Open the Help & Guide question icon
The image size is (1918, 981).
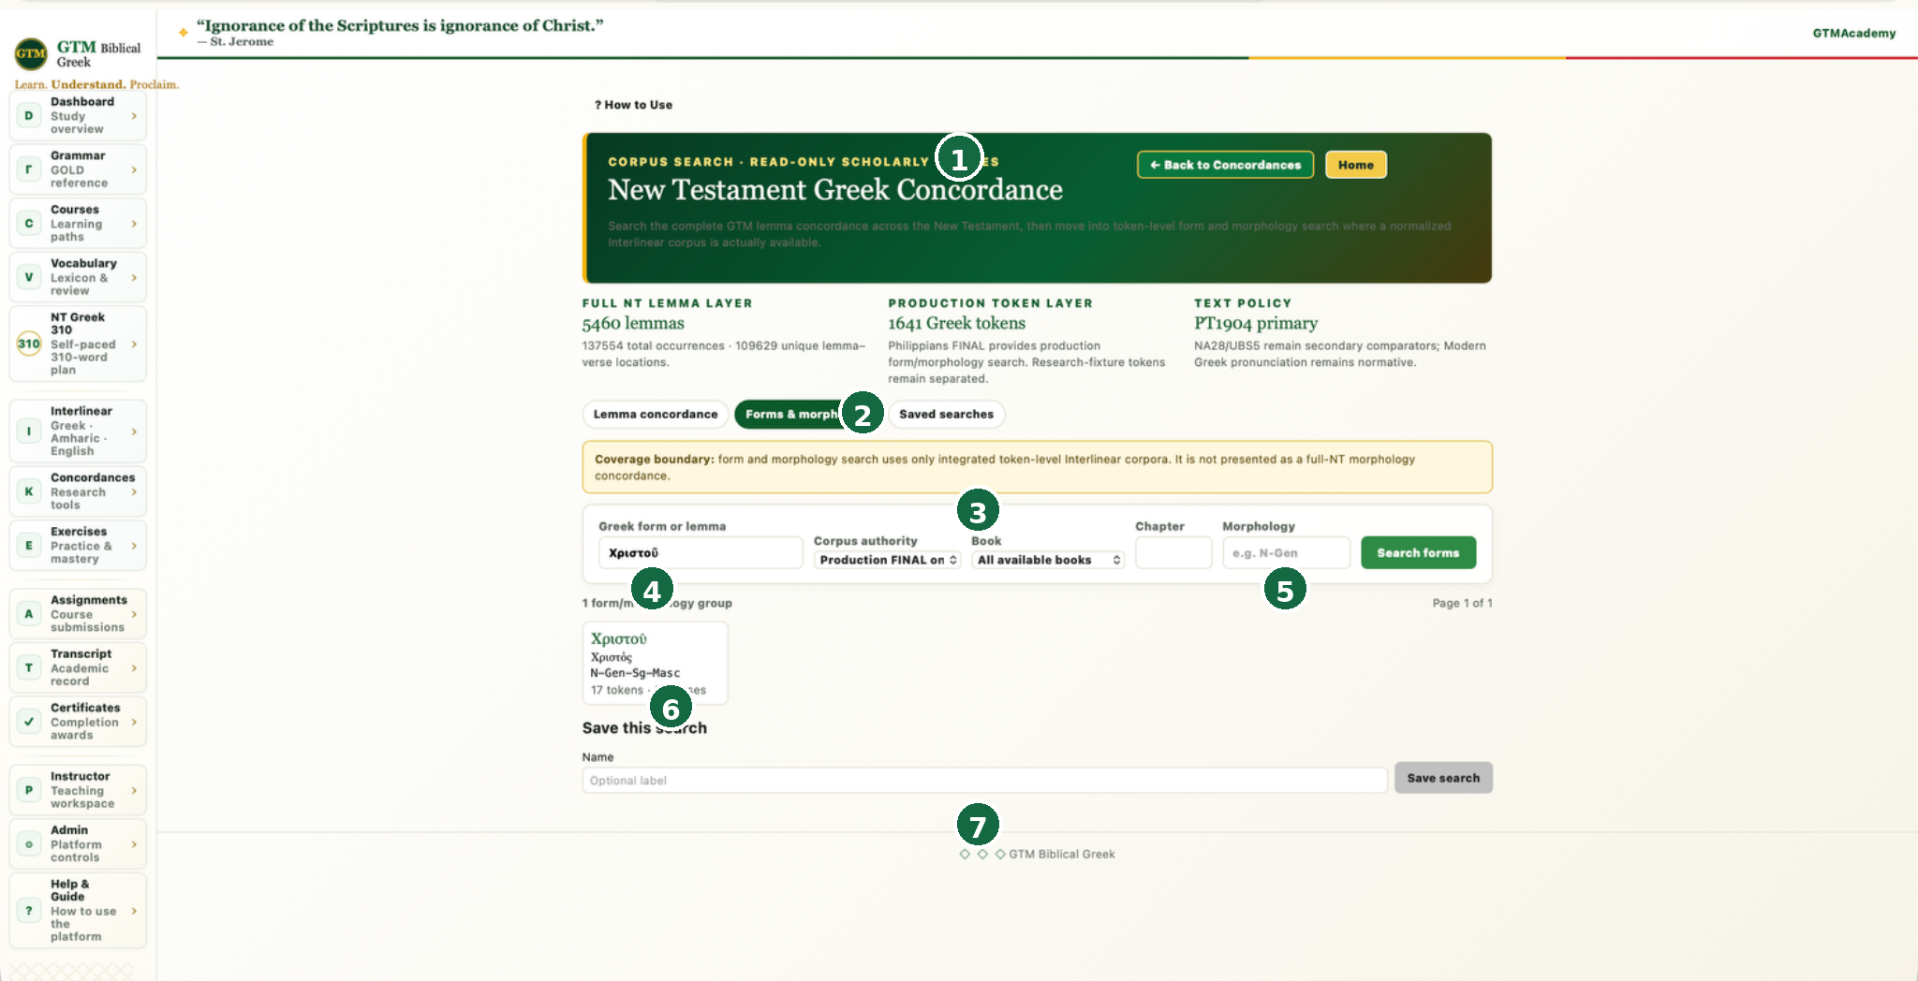29,911
